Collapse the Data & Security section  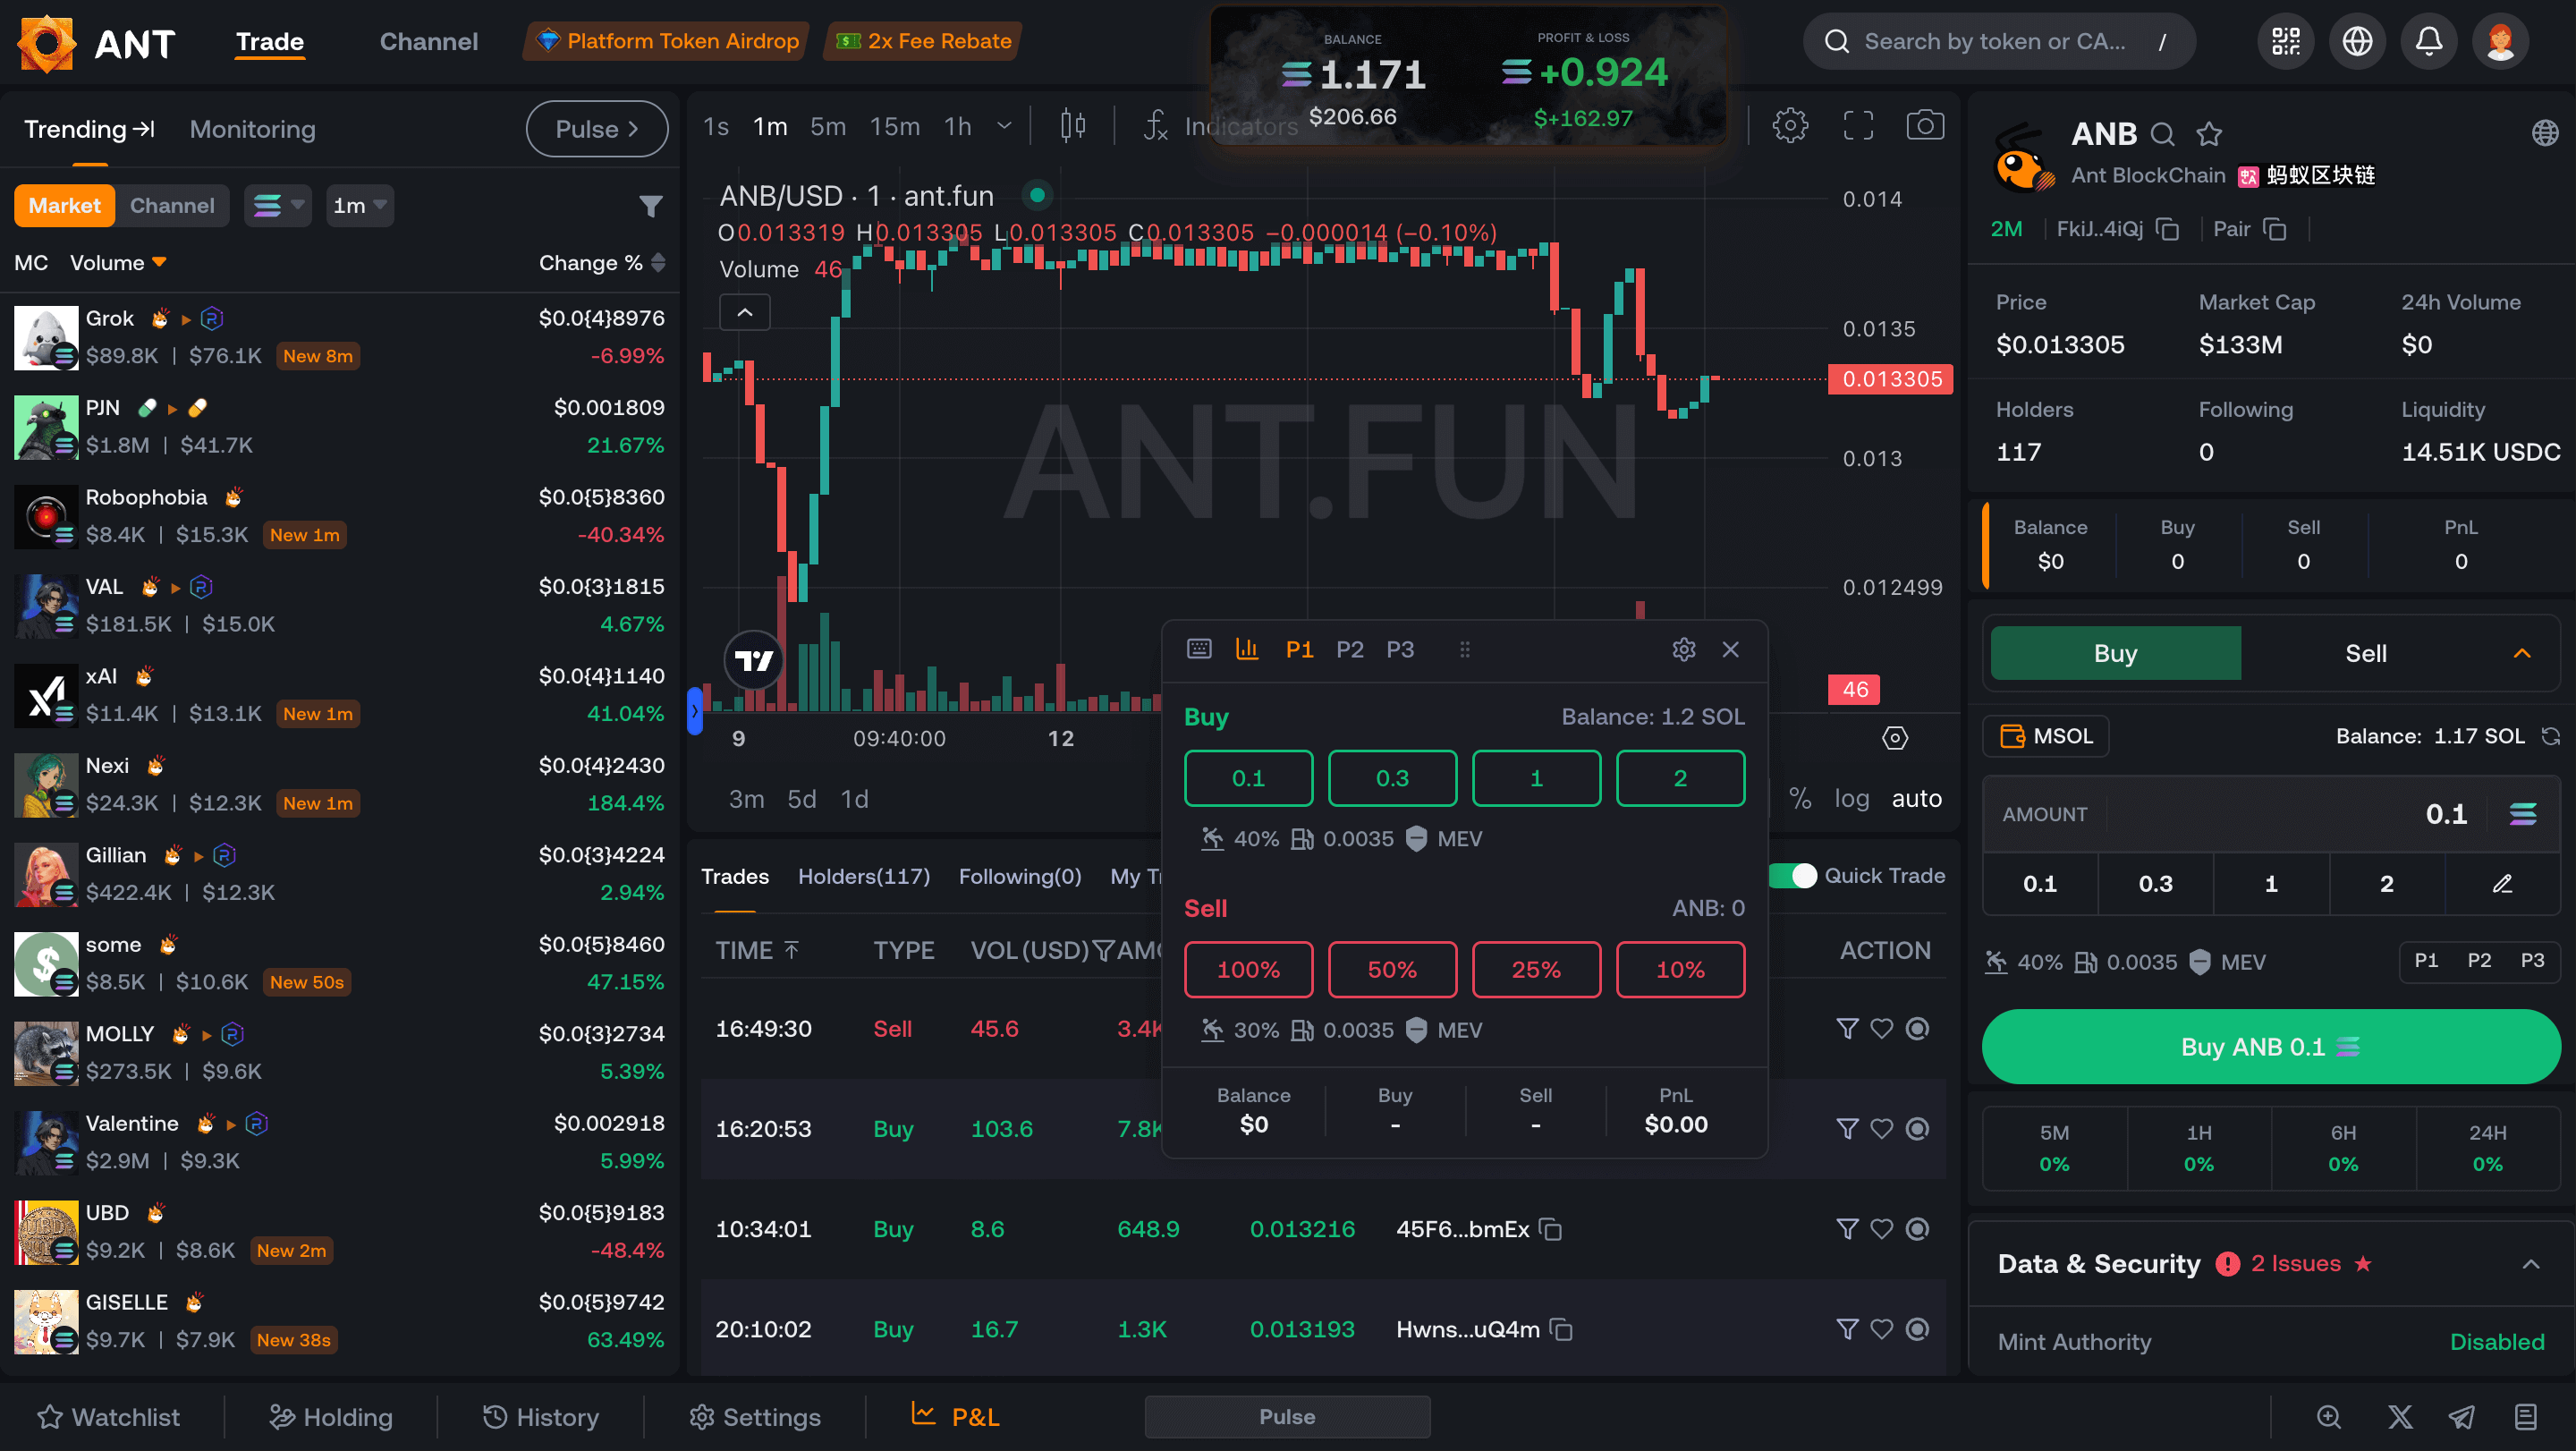tap(2531, 1264)
